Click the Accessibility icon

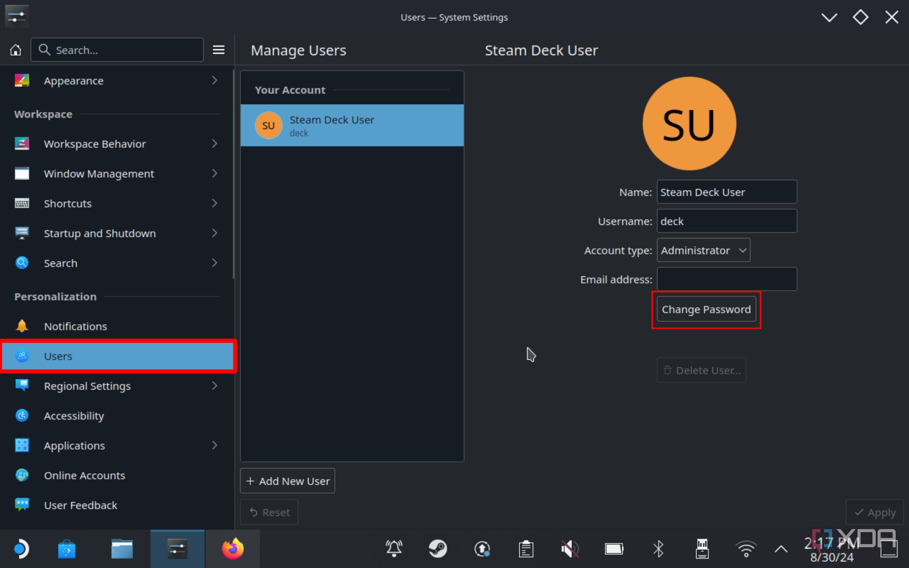click(22, 415)
